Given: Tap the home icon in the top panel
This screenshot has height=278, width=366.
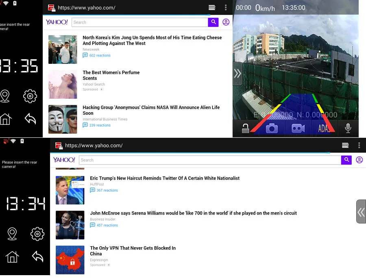Looking at the screenshot, I should tap(6, 119).
